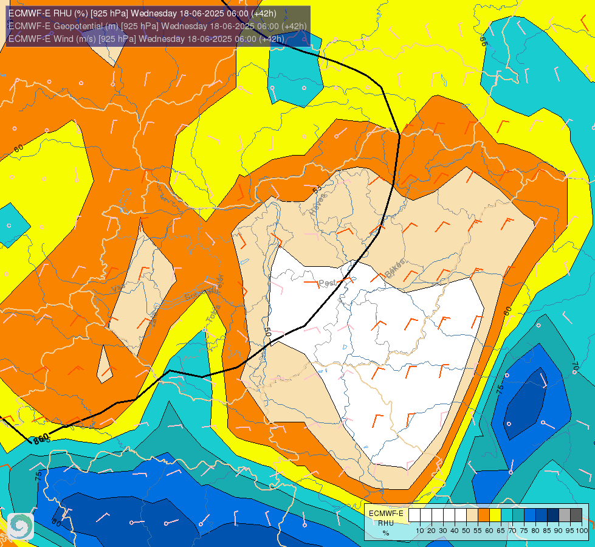The width and height of the screenshot is (595, 547).
Task: Click the legend tick value 40
Action: point(455,531)
